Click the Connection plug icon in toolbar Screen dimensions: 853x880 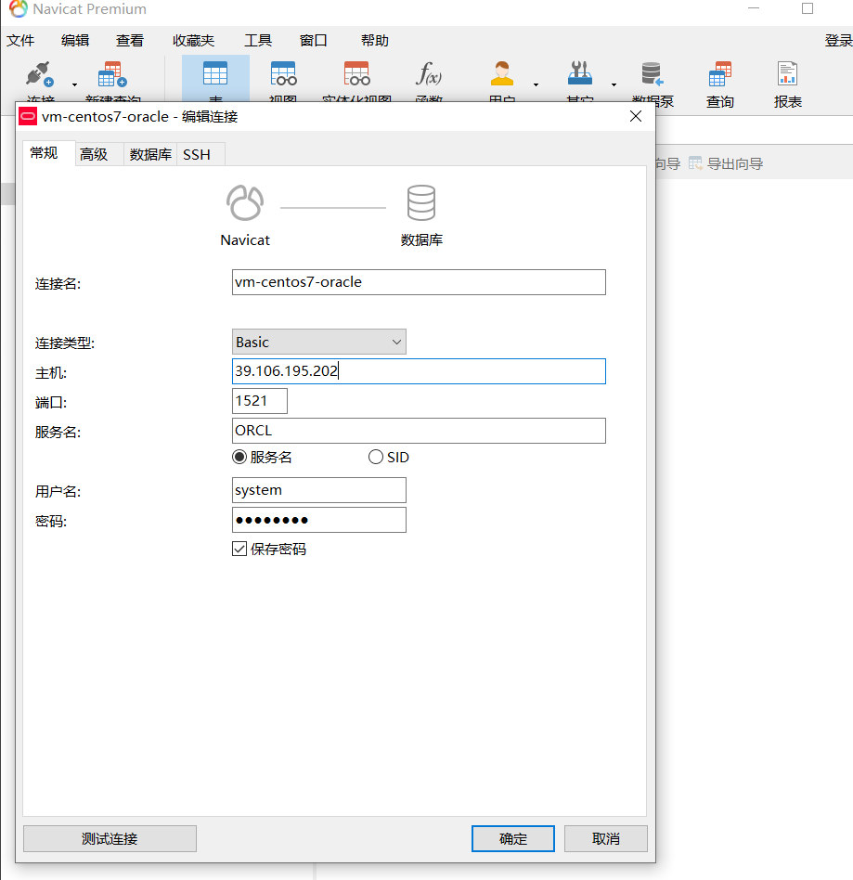[x=40, y=74]
